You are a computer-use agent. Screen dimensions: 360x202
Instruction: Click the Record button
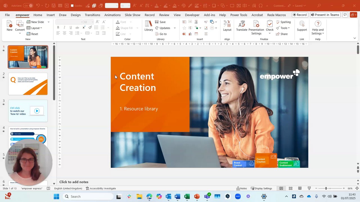[x=300, y=15]
